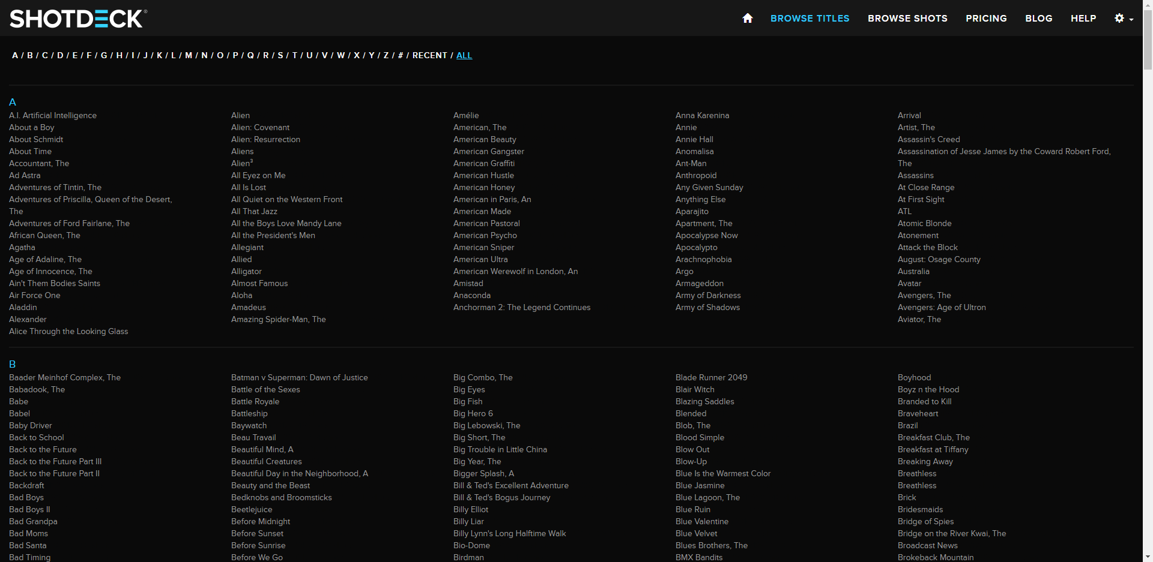Image resolution: width=1153 pixels, height=562 pixels.
Task: Open Baader Meinhof Complex, The
Action: [x=65, y=377]
